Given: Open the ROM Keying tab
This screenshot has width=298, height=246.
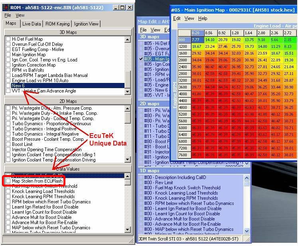Looking at the screenshot, I should pos(57,24).
